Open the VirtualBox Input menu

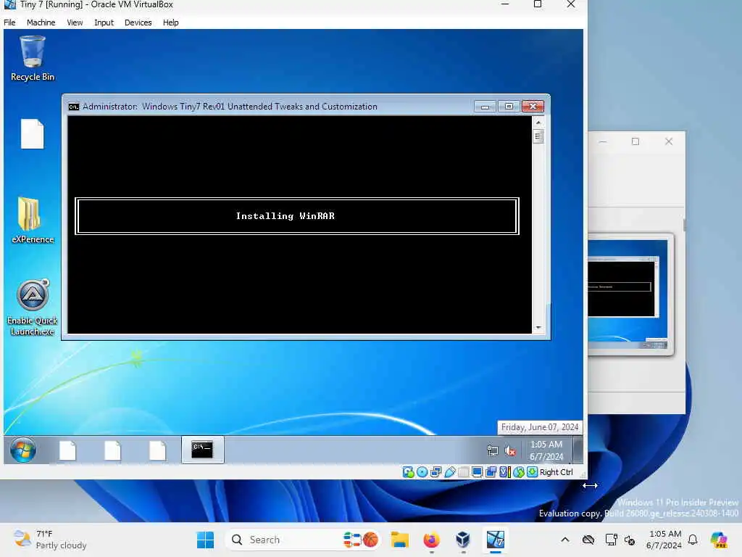pyautogui.click(x=104, y=22)
